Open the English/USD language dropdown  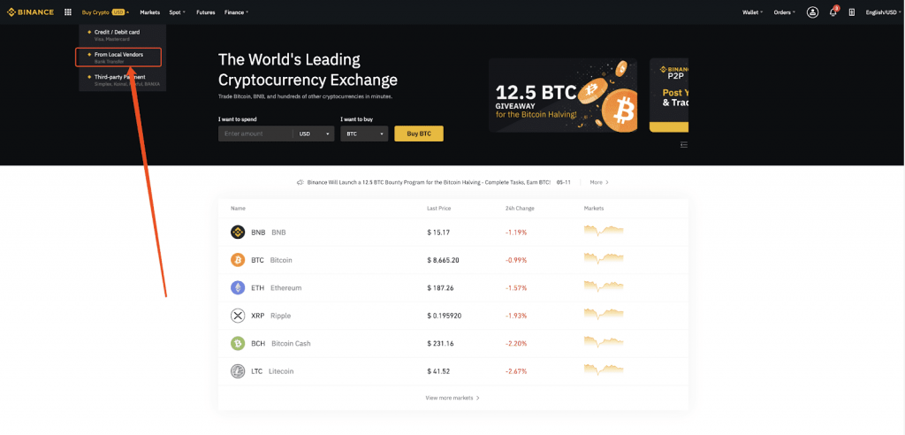[x=884, y=12]
